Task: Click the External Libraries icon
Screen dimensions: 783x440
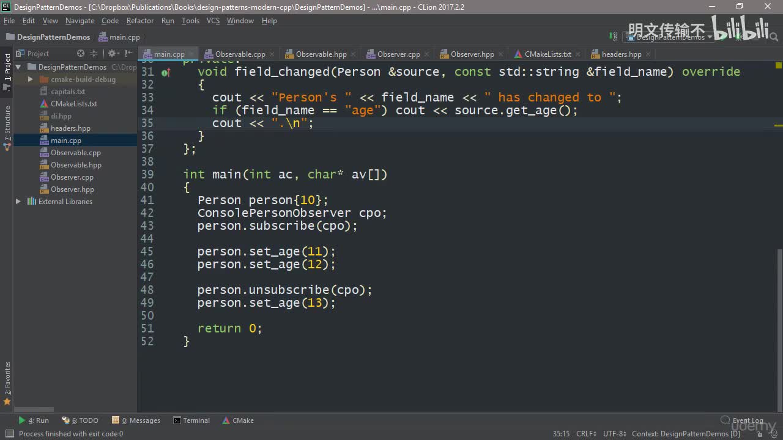Action: point(32,202)
